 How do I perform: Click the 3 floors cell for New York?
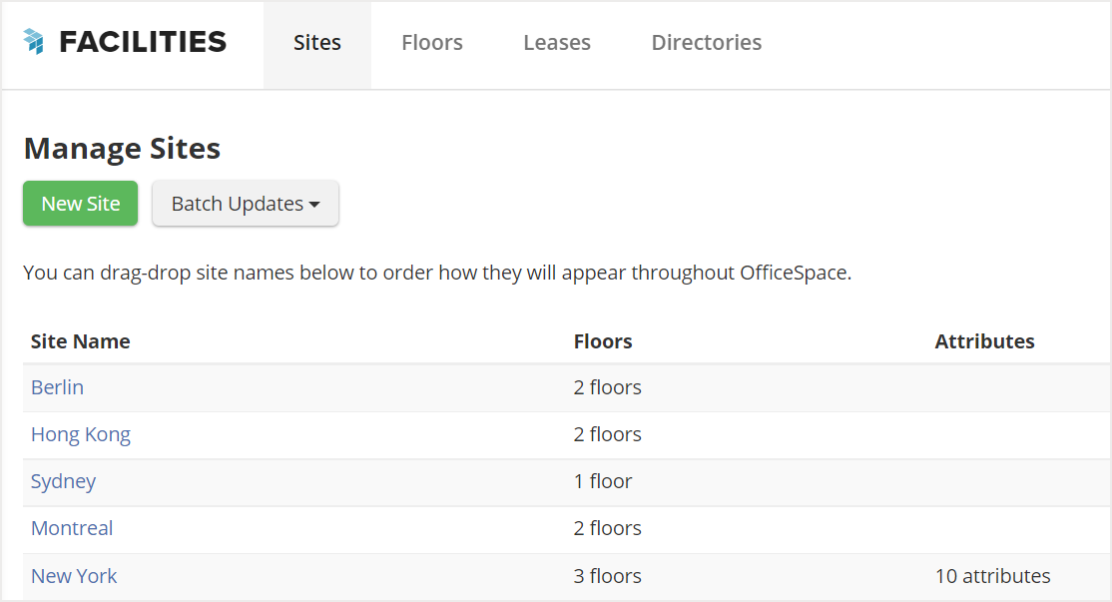607,576
